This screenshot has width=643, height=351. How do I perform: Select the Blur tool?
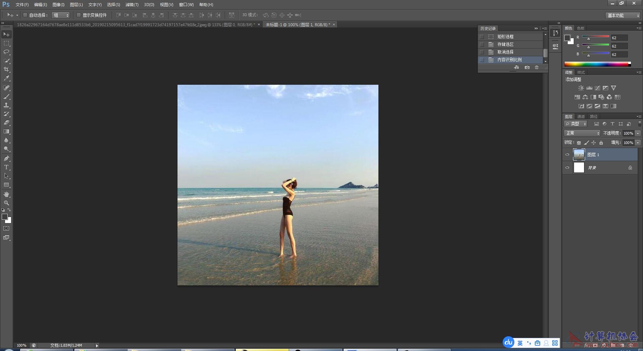(x=6, y=140)
